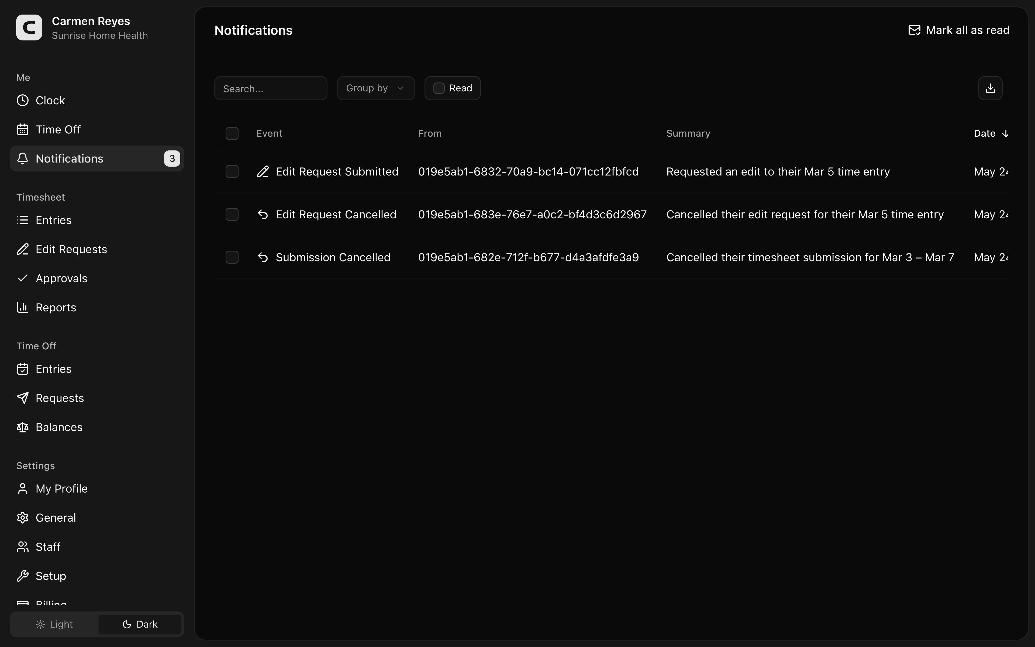Click the From column header

[430, 133]
